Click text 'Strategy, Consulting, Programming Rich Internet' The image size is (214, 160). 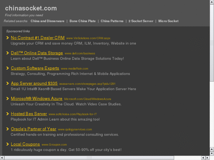point(52,74)
